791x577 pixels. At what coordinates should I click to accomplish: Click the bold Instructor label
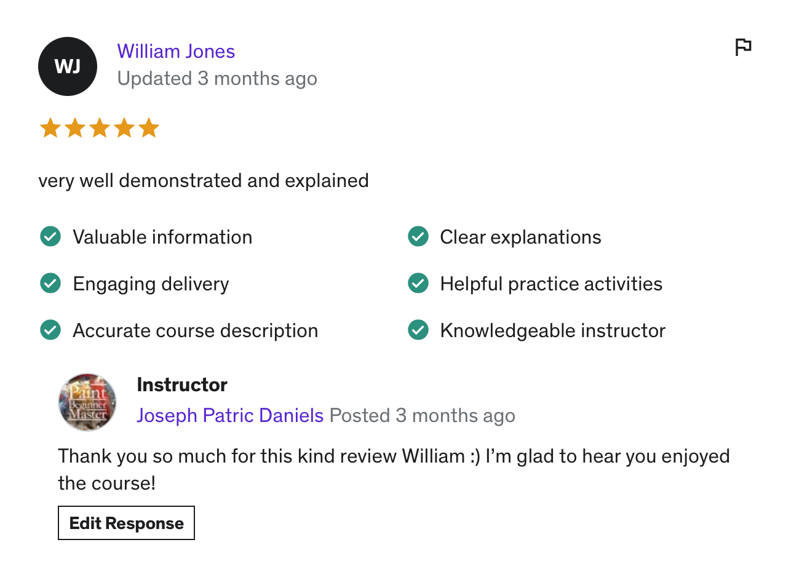click(182, 385)
